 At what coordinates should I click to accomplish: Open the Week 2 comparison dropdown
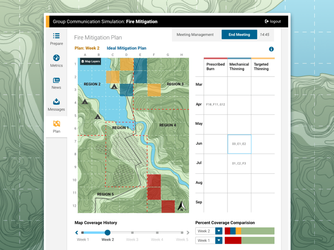click(x=209, y=231)
